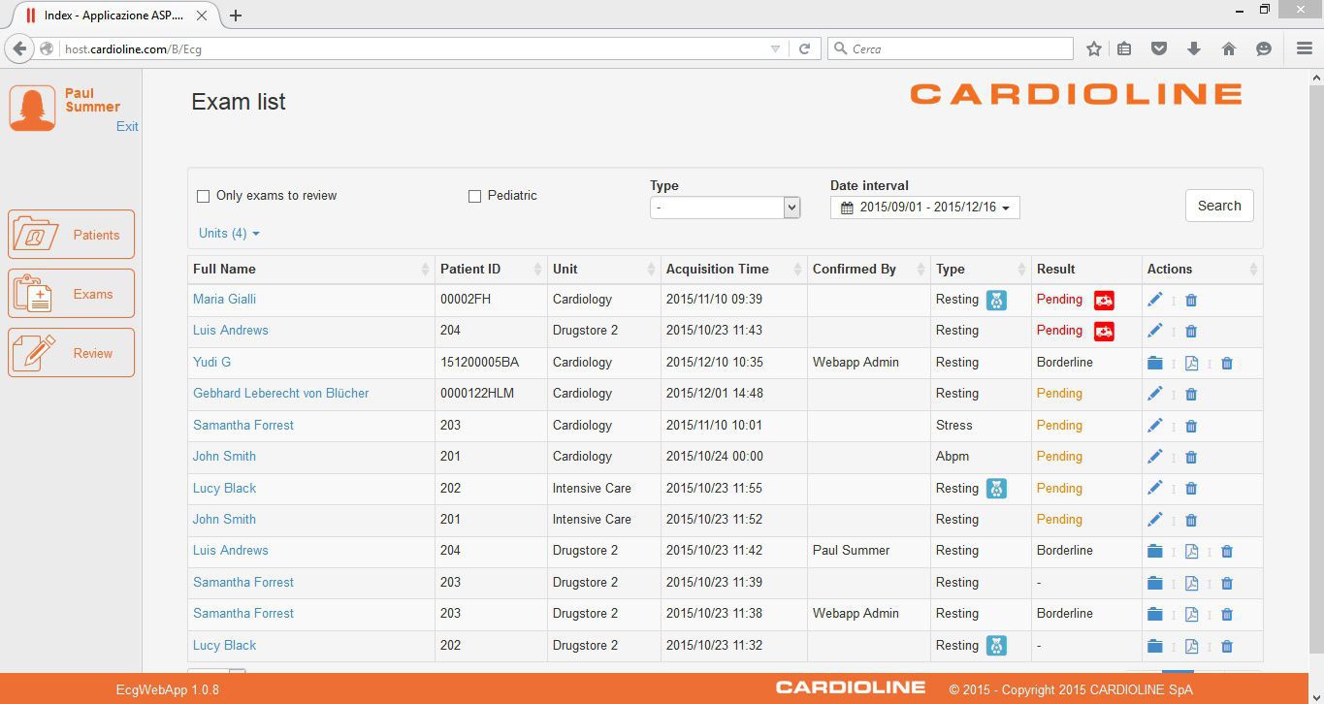Open the Type dropdown filter
Viewport: 1324px width, 704px height.
click(725, 207)
